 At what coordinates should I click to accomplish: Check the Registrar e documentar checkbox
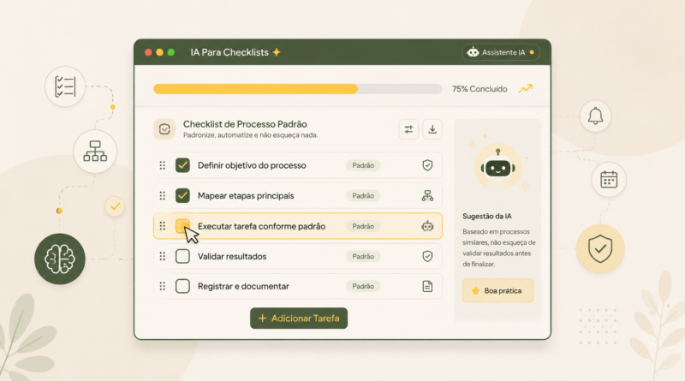point(182,286)
